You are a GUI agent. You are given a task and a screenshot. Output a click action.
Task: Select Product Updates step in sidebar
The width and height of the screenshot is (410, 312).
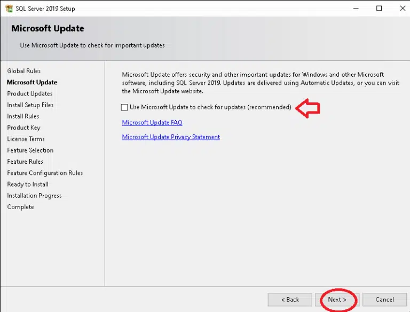30,93
